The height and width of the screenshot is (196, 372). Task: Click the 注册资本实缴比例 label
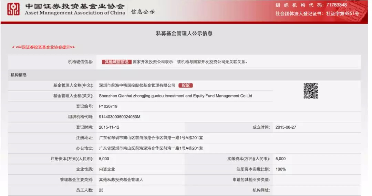coord(253,169)
